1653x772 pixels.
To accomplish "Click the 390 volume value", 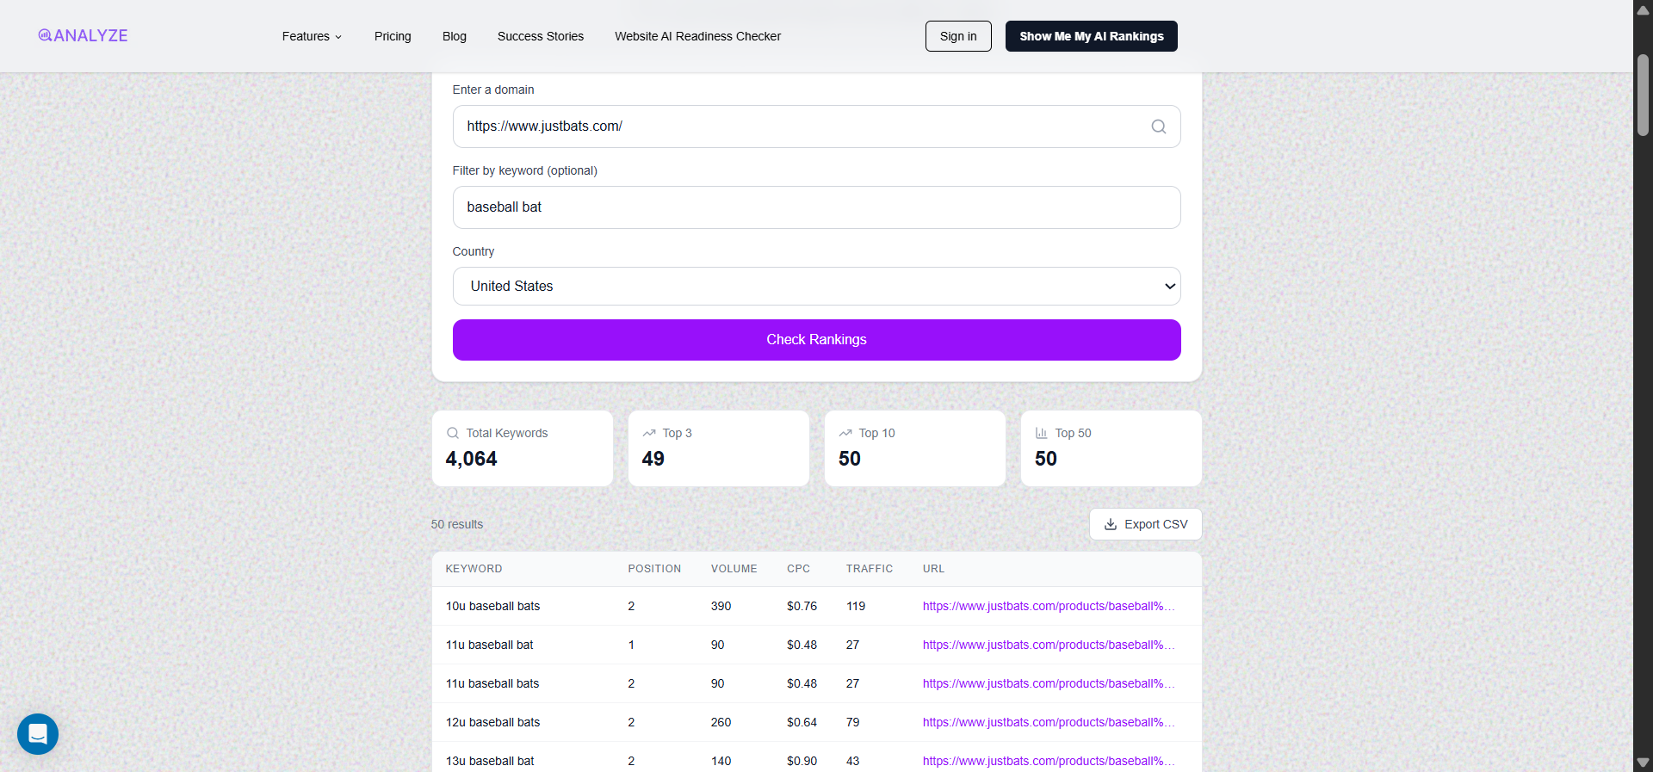I will pyautogui.click(x=721, y=606).
